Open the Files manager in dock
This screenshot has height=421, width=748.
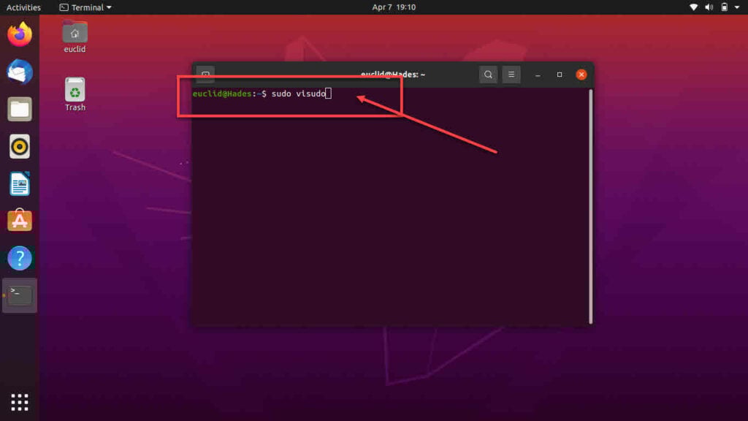(20, 110)
